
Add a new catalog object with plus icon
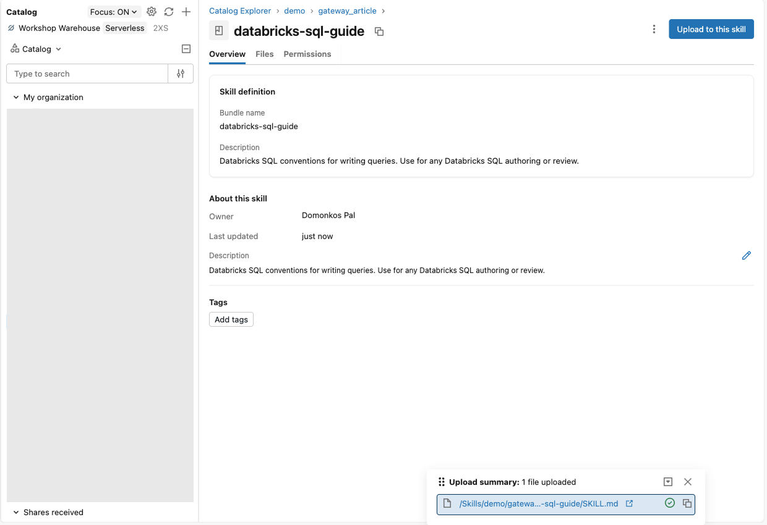(x=186, y=12)
